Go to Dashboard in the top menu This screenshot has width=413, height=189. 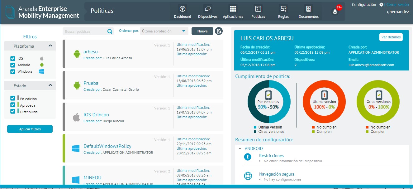click(x=183, y=17)
